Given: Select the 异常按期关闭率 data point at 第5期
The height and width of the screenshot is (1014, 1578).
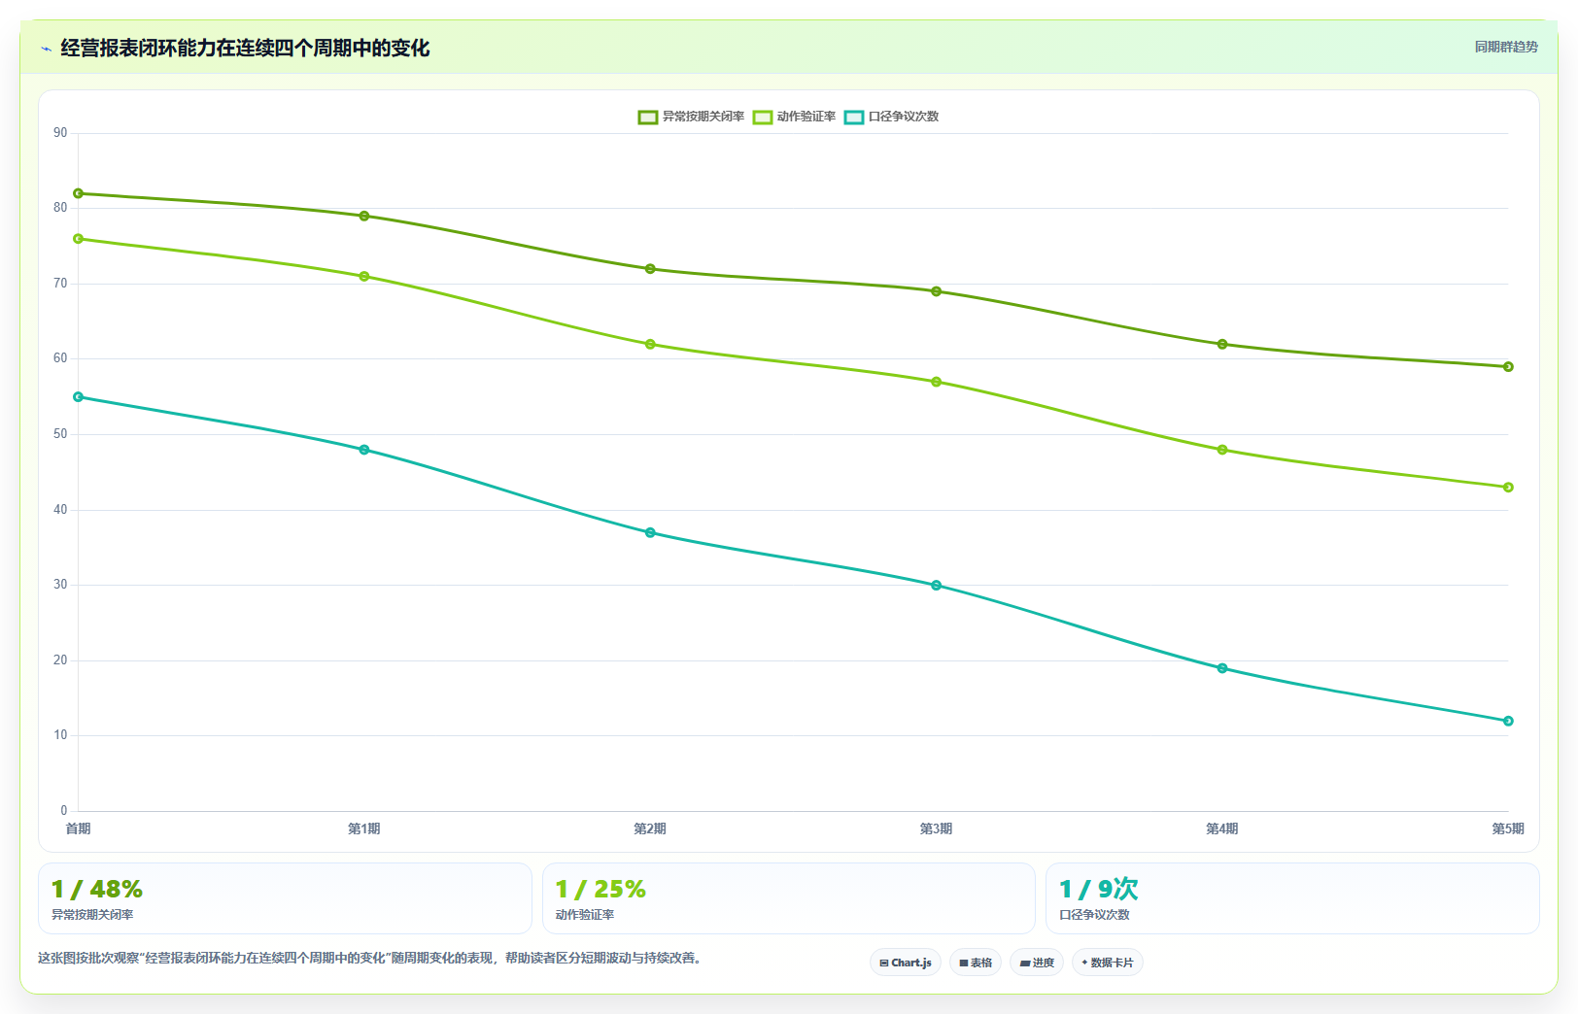Looking at the screenshot, I should (1508, 366).
